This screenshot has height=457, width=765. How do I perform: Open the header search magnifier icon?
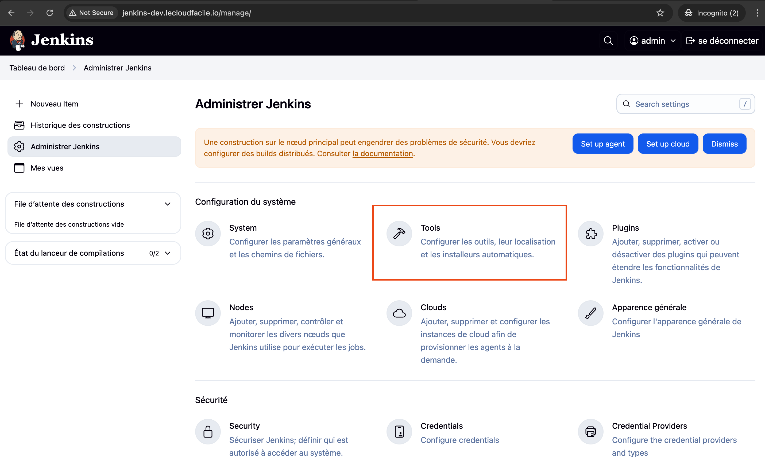(608, 41)
